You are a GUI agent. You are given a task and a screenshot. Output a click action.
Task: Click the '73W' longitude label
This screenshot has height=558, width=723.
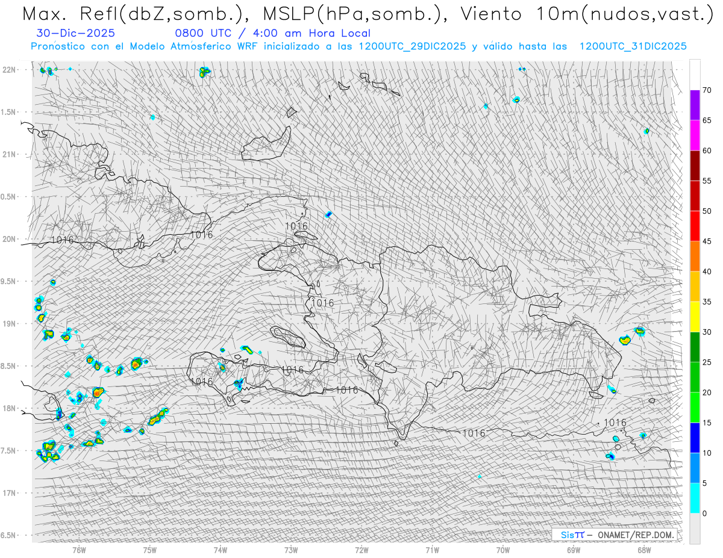(x=291, y=550)
